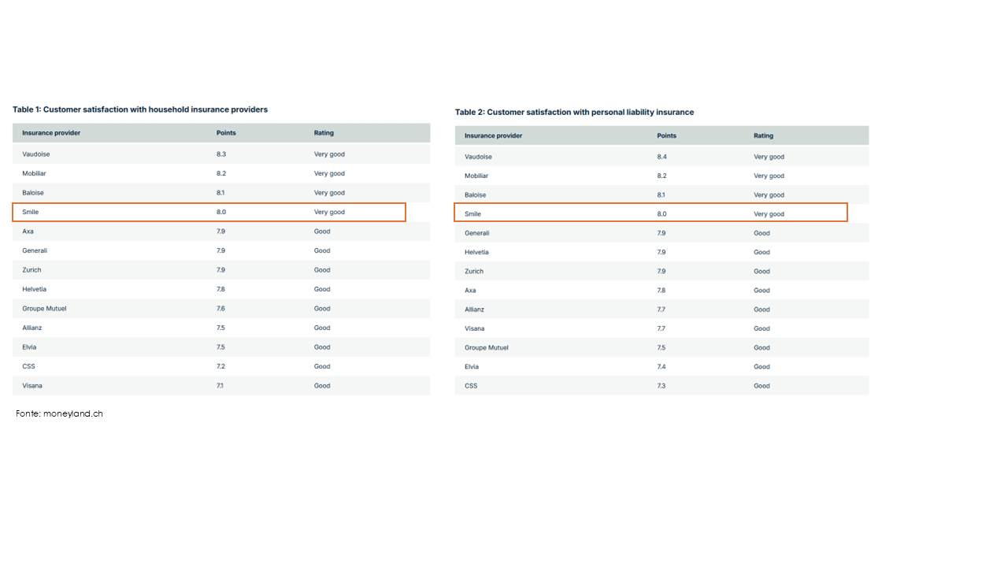Select Groupe Mutuel in Table 2
Viewport: 1008px width, 567px height.
486,347
